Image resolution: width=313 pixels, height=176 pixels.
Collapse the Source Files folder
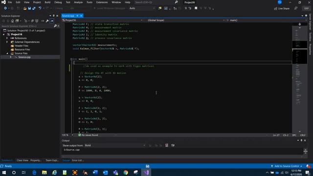coord(7,53)
